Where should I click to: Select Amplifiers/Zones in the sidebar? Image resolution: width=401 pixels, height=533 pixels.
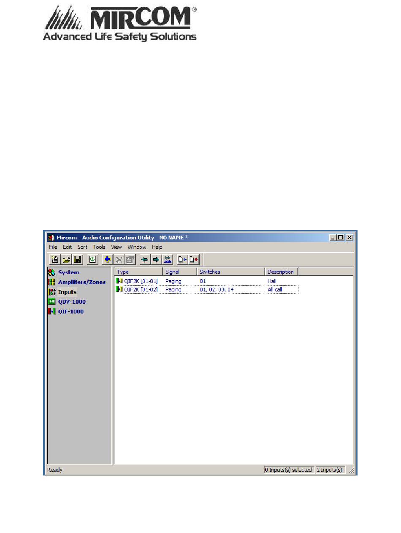pyautogui.click(x=82, y=282)
